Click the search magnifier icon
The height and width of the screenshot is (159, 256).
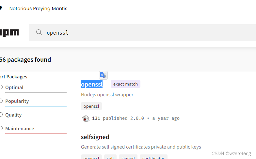[x=39, y=32]
